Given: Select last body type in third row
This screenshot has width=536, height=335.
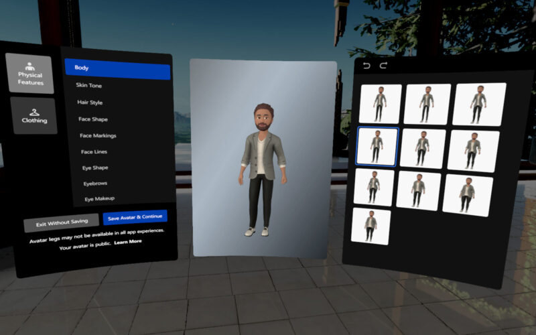Looking at the screenshot, I should pyautogui.click(x=468, y=195).
